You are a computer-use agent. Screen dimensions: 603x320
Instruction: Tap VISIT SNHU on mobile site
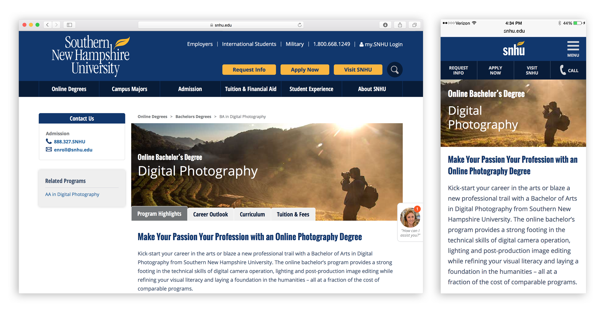532,70
